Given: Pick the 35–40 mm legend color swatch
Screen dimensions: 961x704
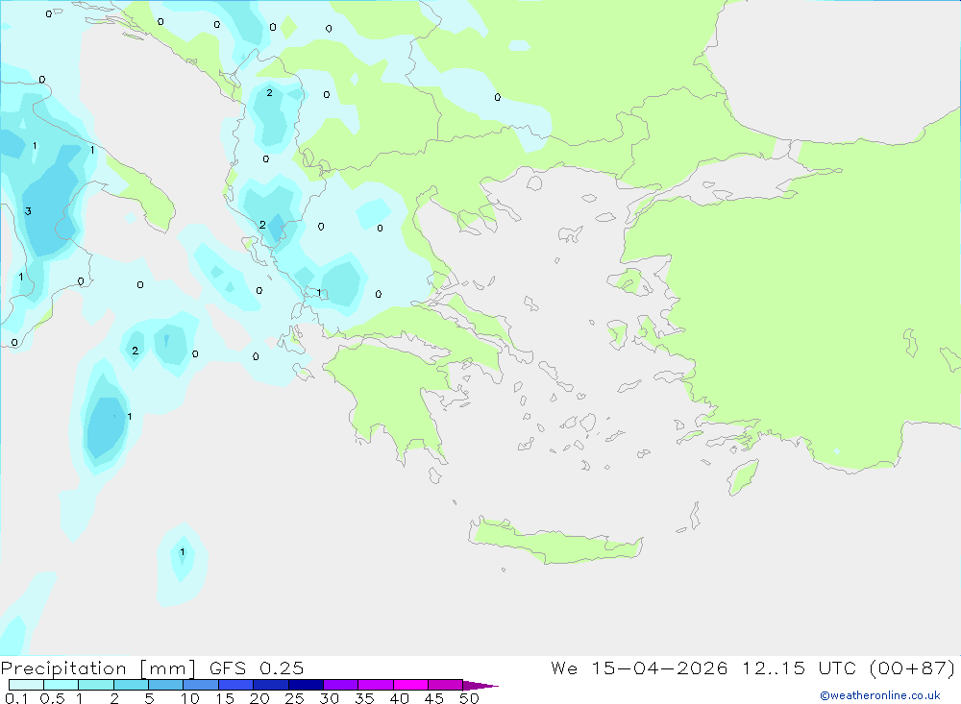Looking at the screenshot, I should [375, 685].
